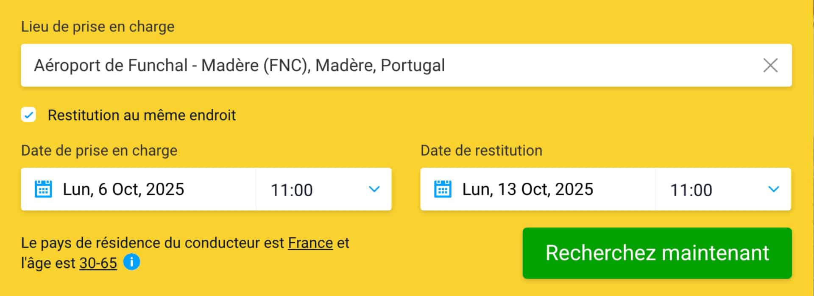Click the calendar icon beside Lun, 6 Oct
This screenshot has width=814, height=296.
click(43, 189)
